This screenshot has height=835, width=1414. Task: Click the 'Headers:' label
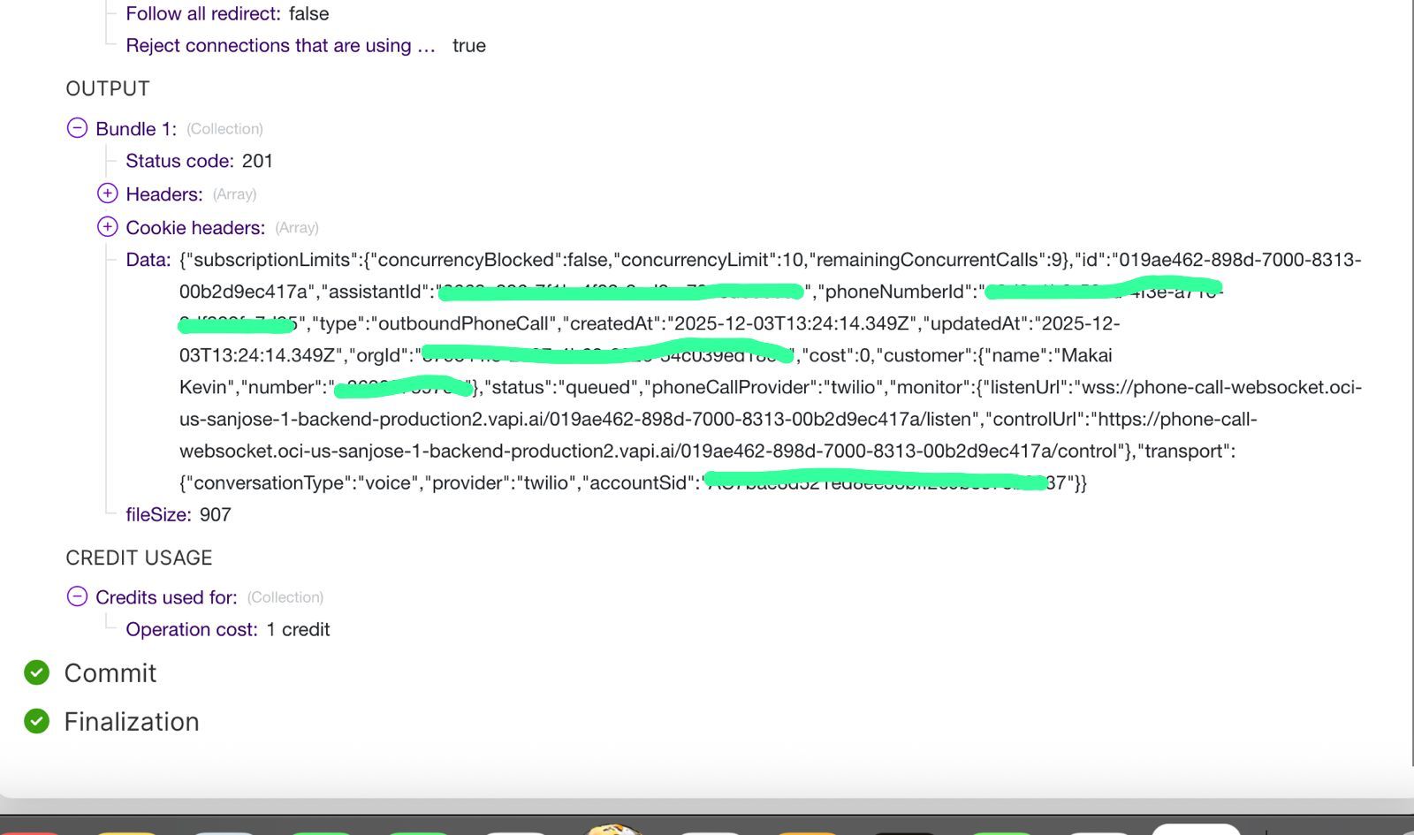coord(164,194)
